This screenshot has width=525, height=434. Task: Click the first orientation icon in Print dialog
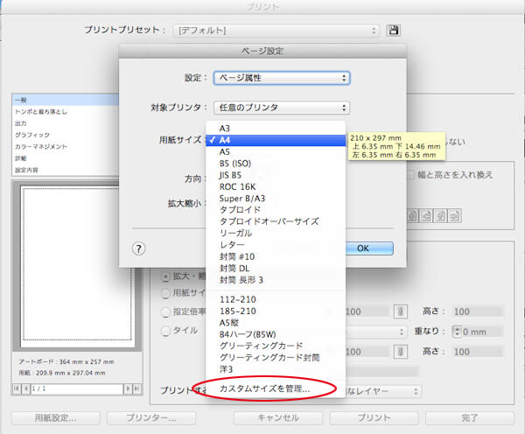[x=412, y=216]
